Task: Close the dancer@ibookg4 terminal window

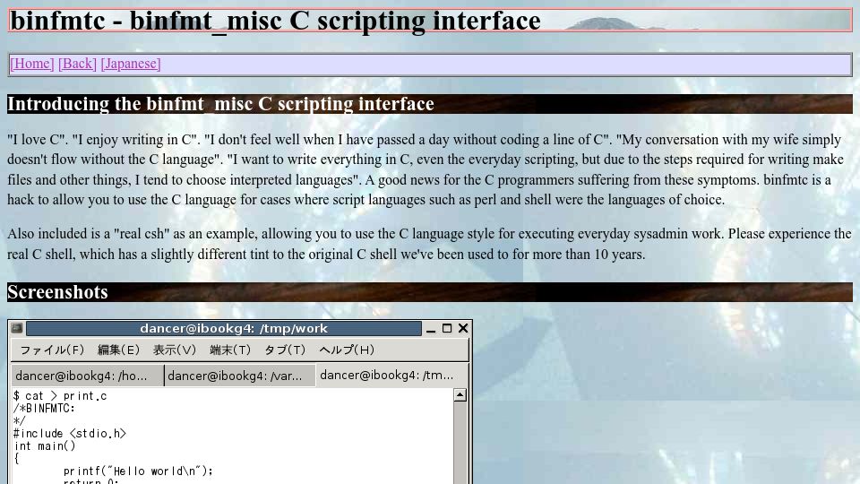Action: pyautogui.click(x=463, y=328)
